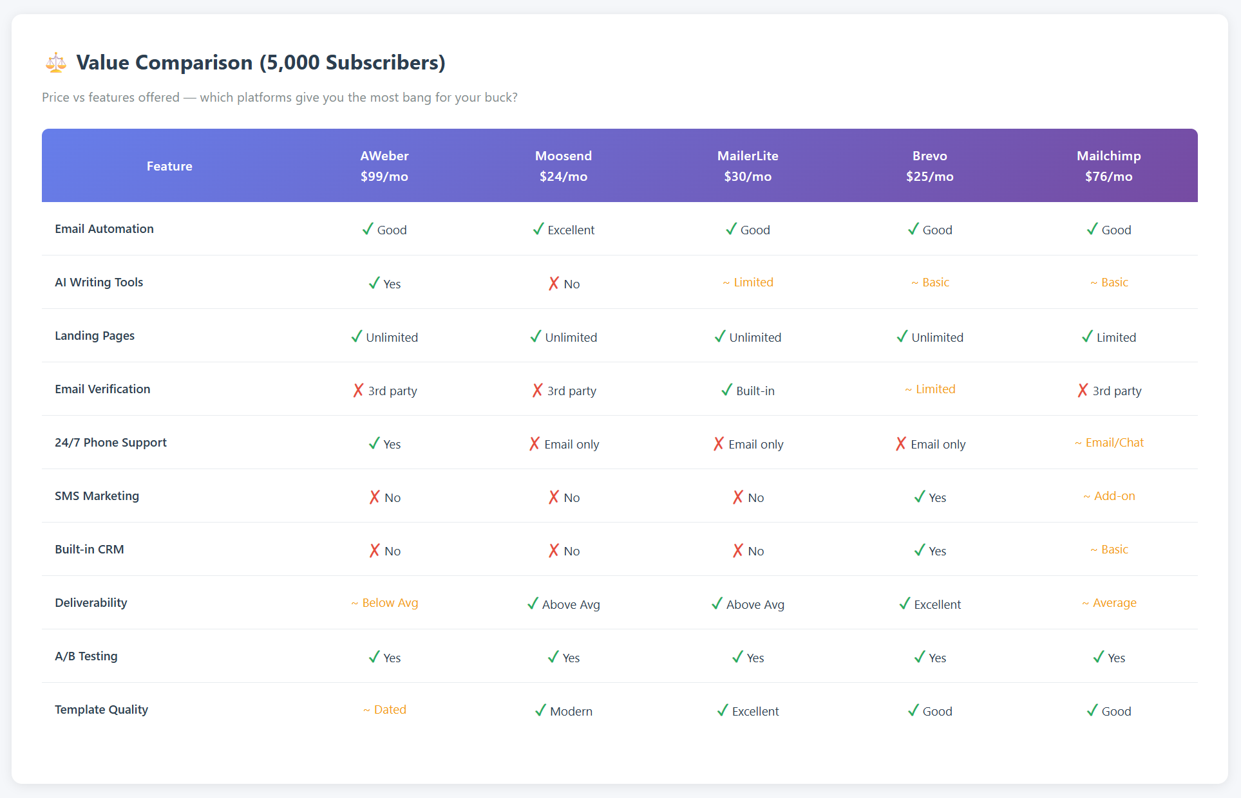
Task: Click AWeber's orange Below Avg deliverability text
Action: 390,602
